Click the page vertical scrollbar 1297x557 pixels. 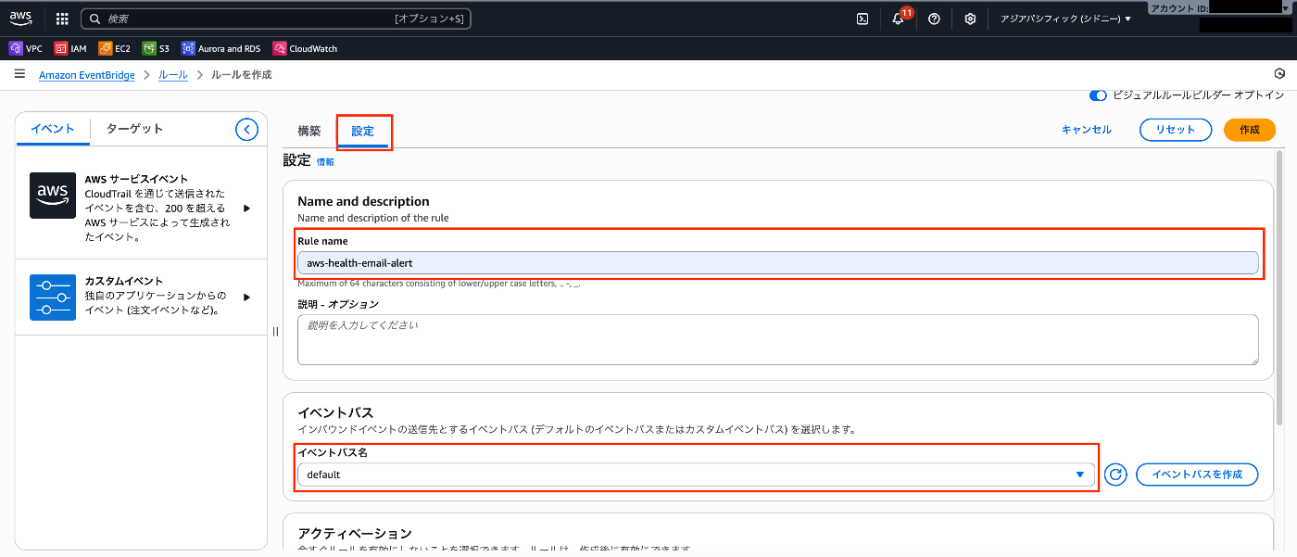(x=1281, y=287)
